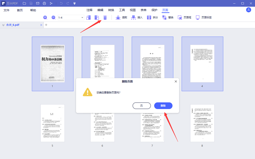Open the 文件 menu

point(7,10)
